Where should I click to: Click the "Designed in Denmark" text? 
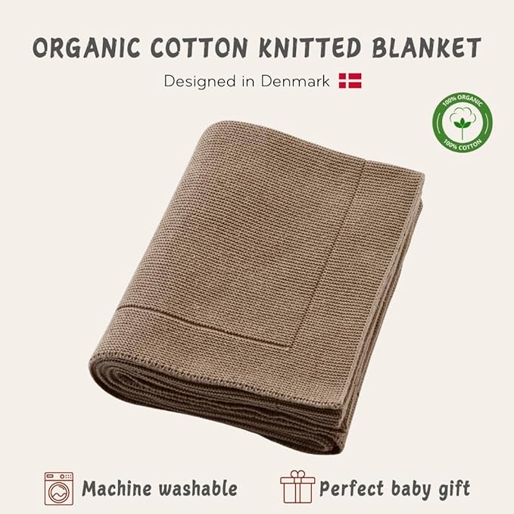247,81
